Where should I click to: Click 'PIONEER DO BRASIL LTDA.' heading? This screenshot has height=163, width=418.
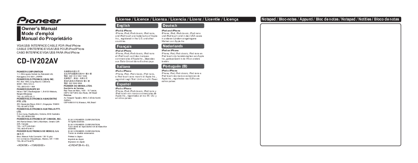pos(78,86)
